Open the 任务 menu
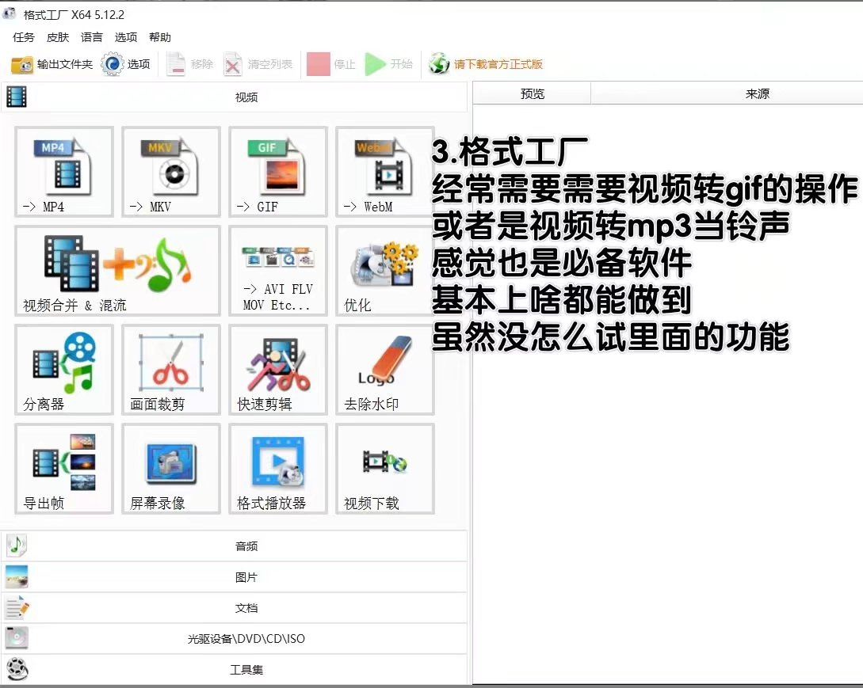The height and width of the screenshot is (688, 863). [24, 37]
